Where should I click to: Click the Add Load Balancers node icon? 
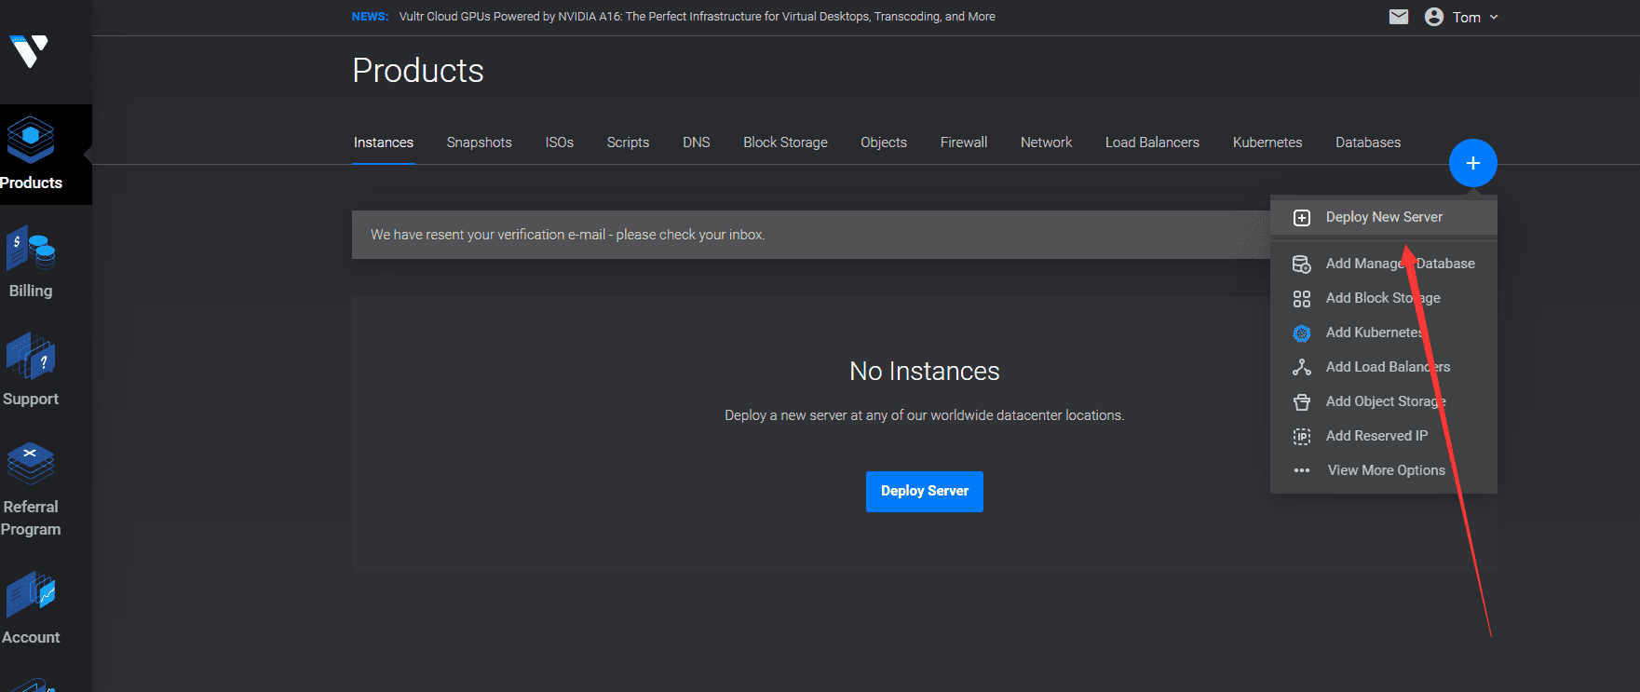(x=1302, y=367)
